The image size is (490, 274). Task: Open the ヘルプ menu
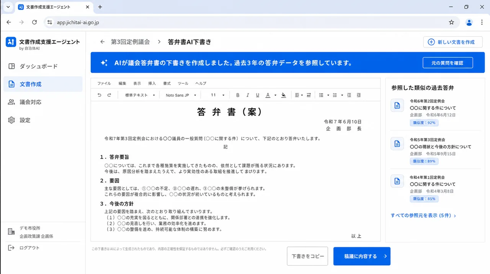coord(201,83)
